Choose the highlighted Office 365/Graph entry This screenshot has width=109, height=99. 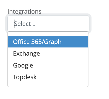(48, 42)
